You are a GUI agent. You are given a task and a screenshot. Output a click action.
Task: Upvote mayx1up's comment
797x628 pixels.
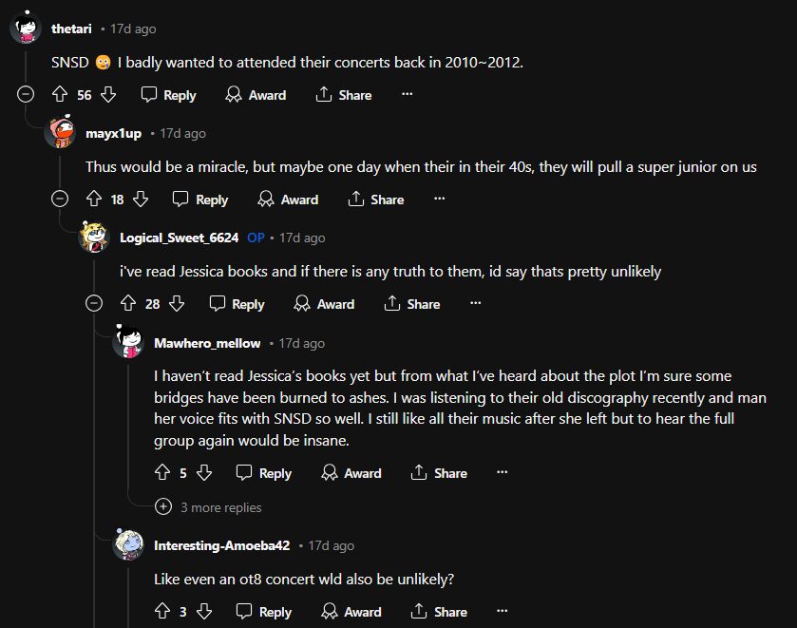pos(94,200)
